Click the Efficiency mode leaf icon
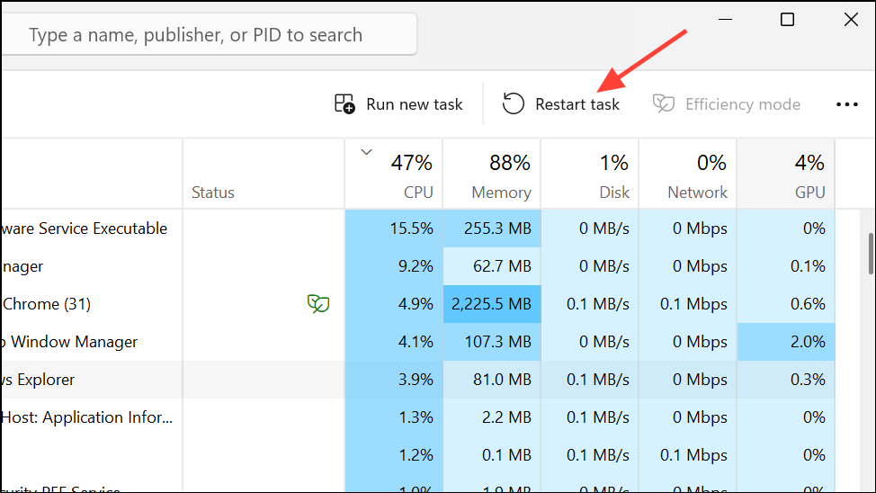Image resolution: width=876 pixels, height=493 pixels. coord(664,104)
